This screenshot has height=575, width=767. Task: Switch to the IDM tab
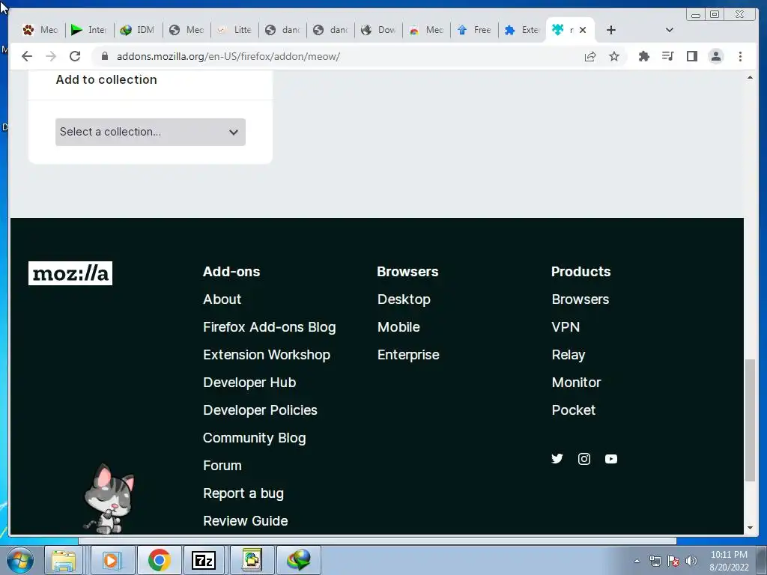138,30
